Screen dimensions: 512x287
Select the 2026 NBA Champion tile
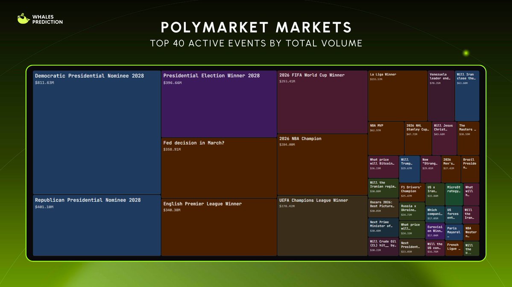coord(322,164)
